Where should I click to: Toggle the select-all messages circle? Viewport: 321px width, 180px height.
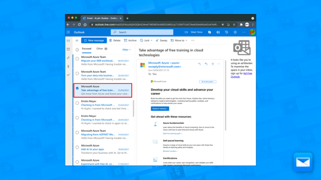pos(77,49)
